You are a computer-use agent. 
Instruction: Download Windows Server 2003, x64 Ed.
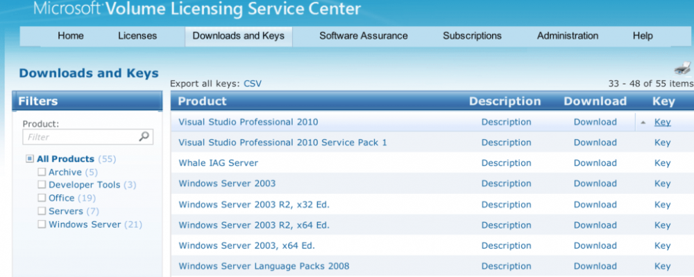[x=595, y=246]
